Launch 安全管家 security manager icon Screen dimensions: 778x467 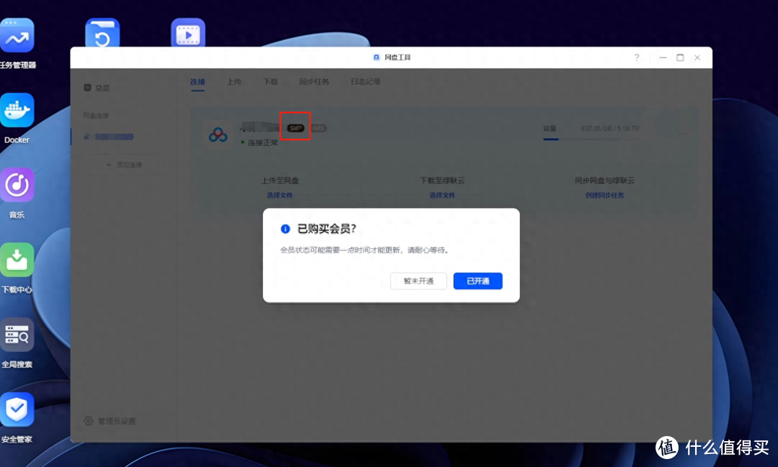click(17, 410)
